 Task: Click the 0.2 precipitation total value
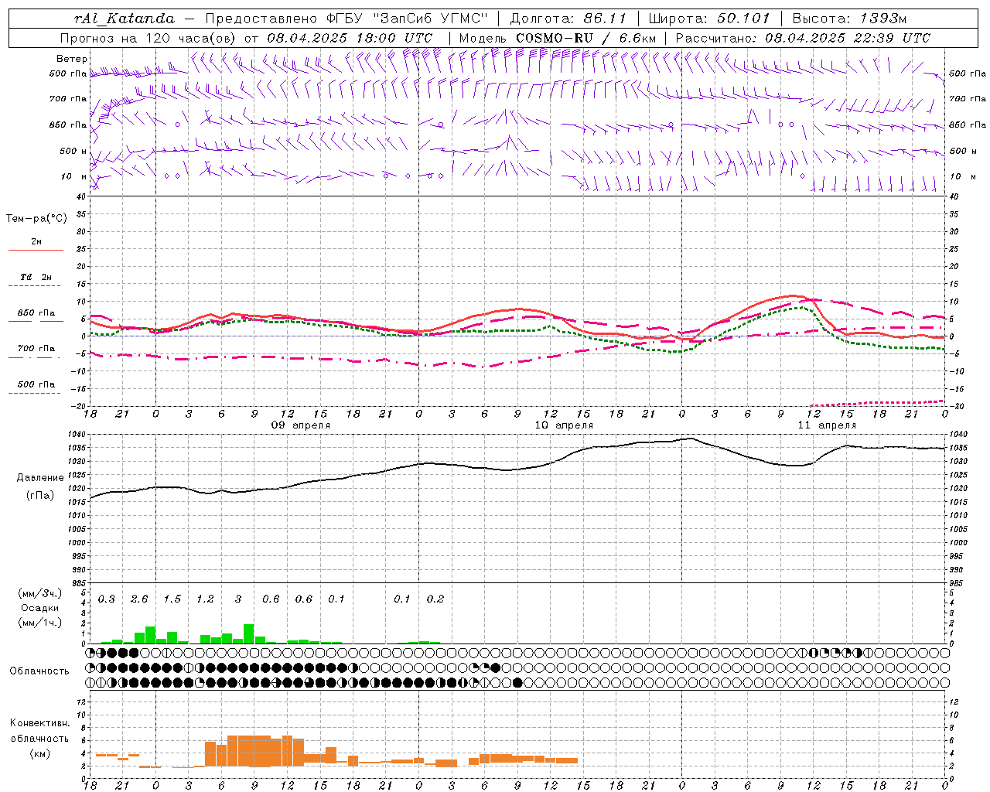click(x=435, y=599)
